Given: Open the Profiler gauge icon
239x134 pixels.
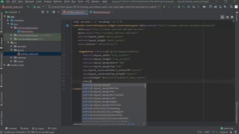Looking at the screenshot, I should click(189, 7).
